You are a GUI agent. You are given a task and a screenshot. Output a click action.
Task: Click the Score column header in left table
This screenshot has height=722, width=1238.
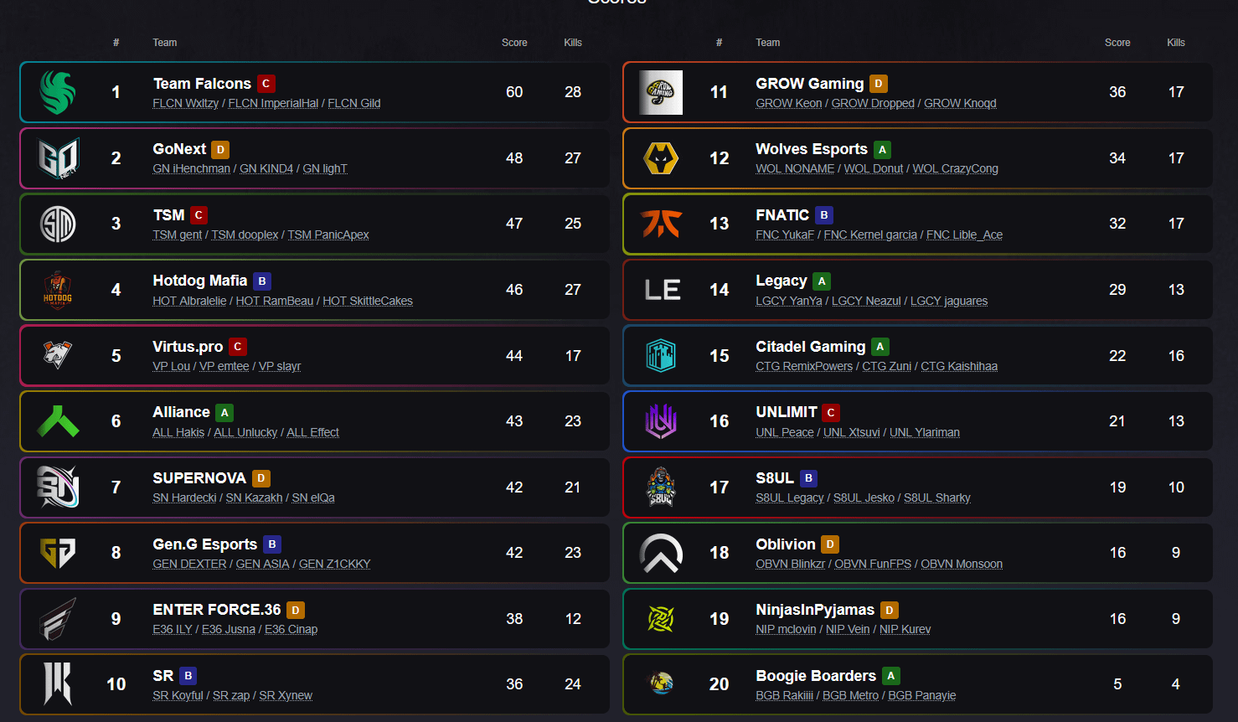pos(514,43)
